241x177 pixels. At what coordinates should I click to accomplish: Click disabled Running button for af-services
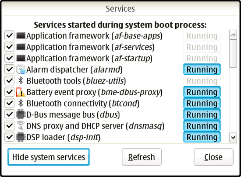(202, 47)
